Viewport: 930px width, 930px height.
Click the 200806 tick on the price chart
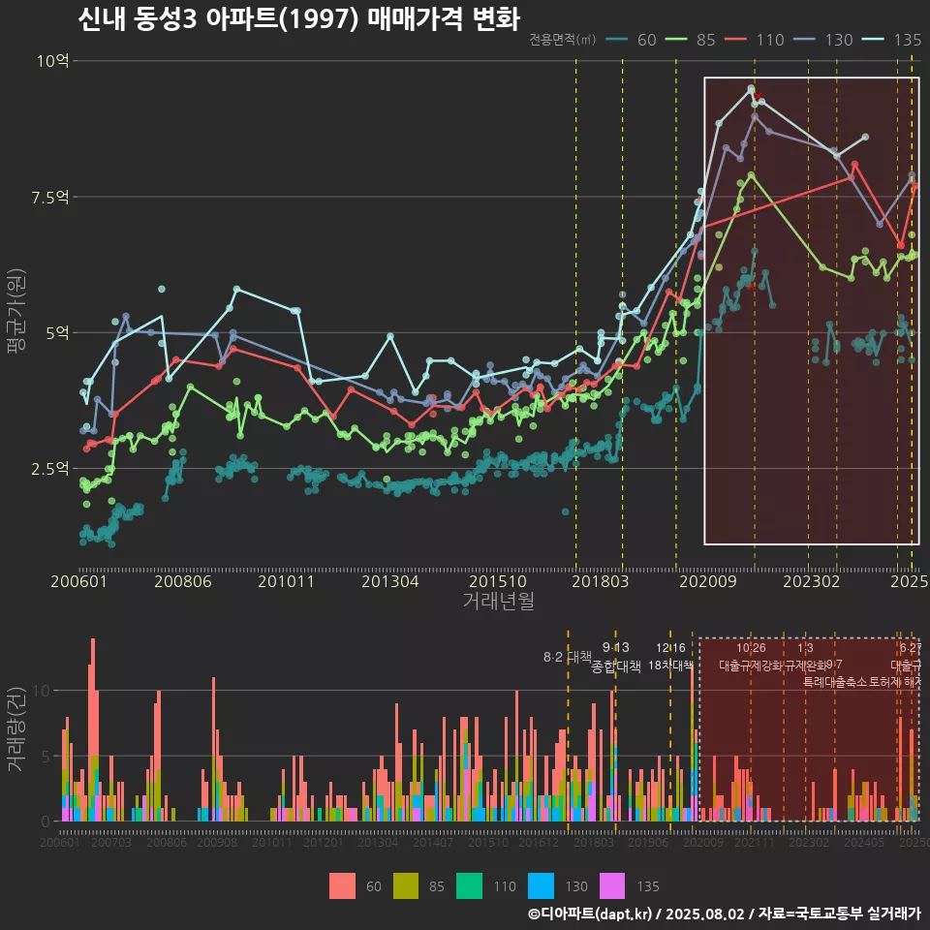pyautogui.click(x=183, y=581)
